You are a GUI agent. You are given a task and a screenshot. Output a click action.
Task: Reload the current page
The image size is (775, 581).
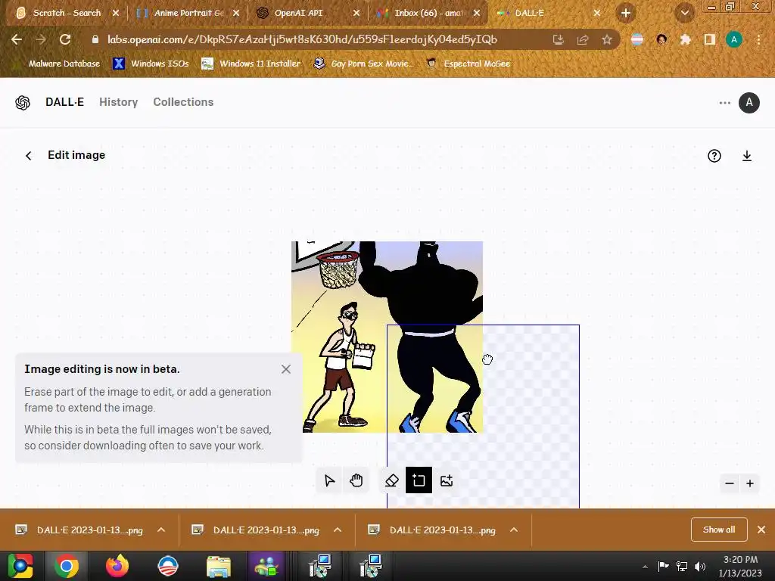[65, 39]
